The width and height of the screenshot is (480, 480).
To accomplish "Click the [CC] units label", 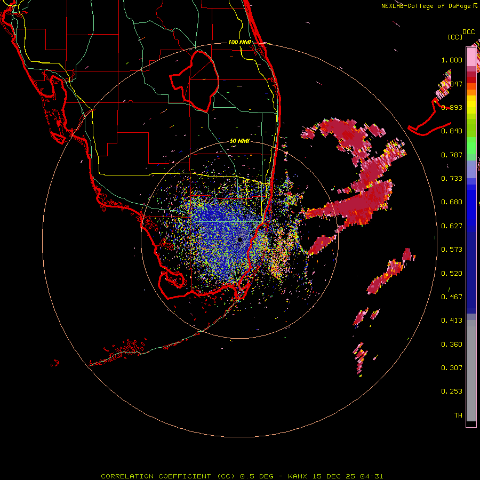I will [x=455, y=37].
